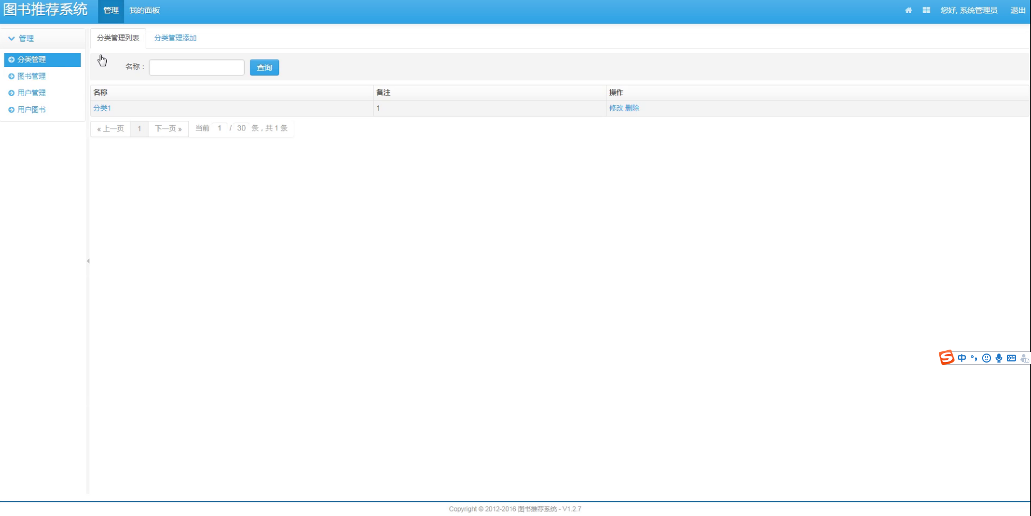Switch Sogou Chinese/English mode '中' icon

click(x=962, y=358)
